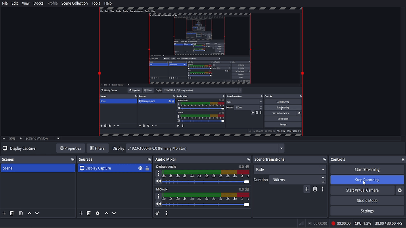Expand the Display monitor dropdown
Image resolution: width=406 pixels, height=228 pixels.
click(281, 148)
